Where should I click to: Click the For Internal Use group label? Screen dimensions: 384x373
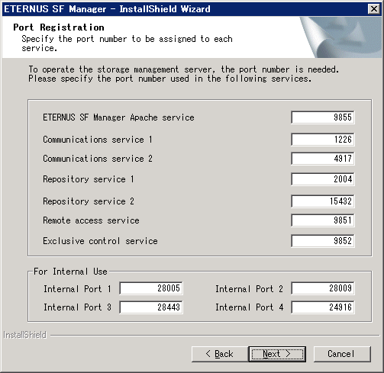tap(70, 272)
